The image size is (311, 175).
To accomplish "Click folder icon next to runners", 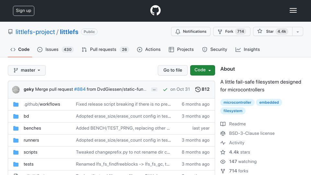I will tap(16, 140).
